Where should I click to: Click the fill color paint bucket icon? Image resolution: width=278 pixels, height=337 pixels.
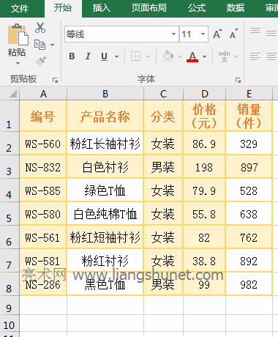(x=168, y=56)
